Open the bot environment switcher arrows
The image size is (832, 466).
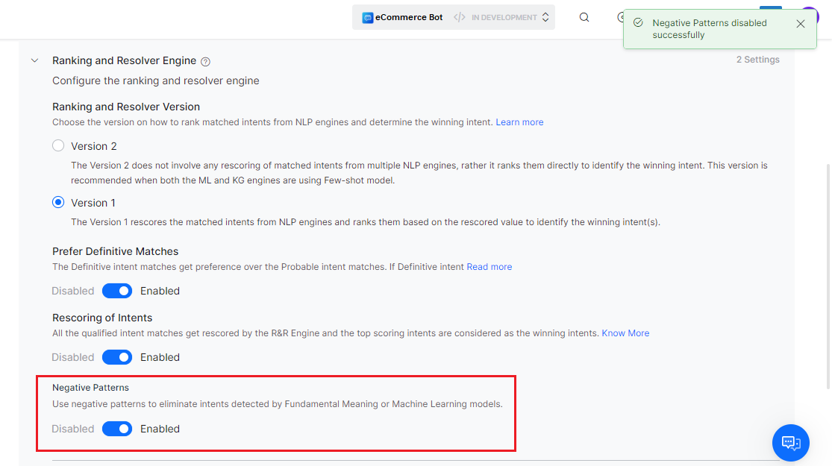point(545,17)
